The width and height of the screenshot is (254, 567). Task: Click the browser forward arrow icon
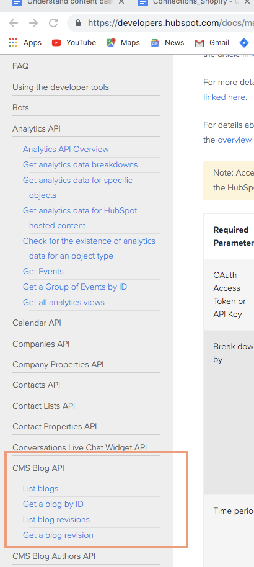(33, 23)
